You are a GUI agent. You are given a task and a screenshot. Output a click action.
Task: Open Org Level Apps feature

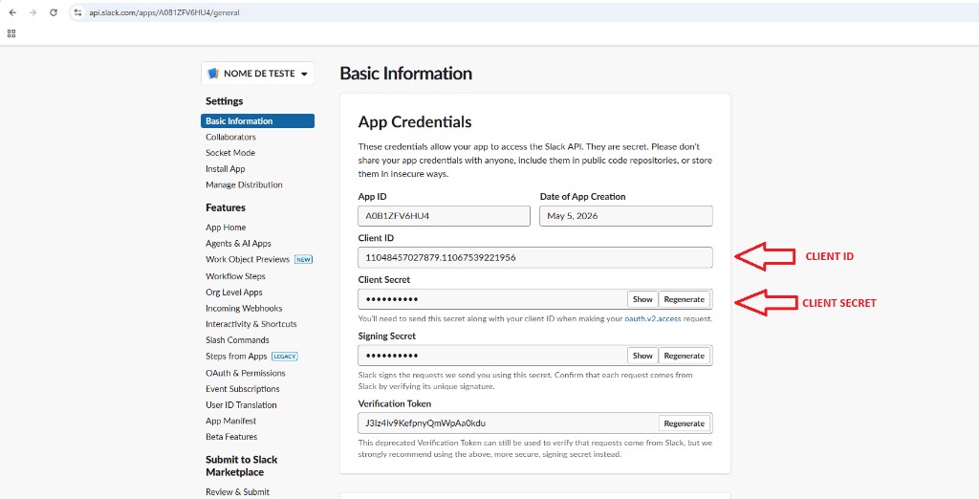click(234, 293)
